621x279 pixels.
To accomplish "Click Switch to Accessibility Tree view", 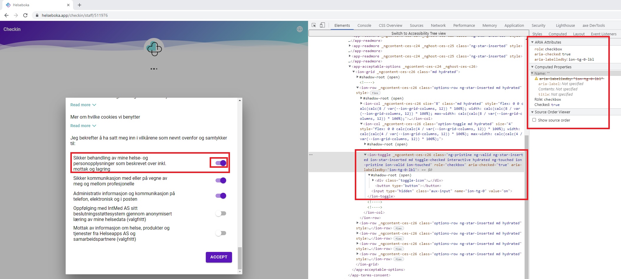I will pos(418,33).
